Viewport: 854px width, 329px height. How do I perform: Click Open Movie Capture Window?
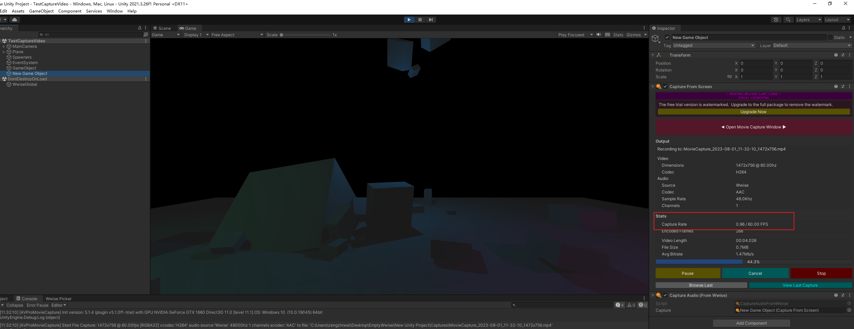[x=753, y=127]
